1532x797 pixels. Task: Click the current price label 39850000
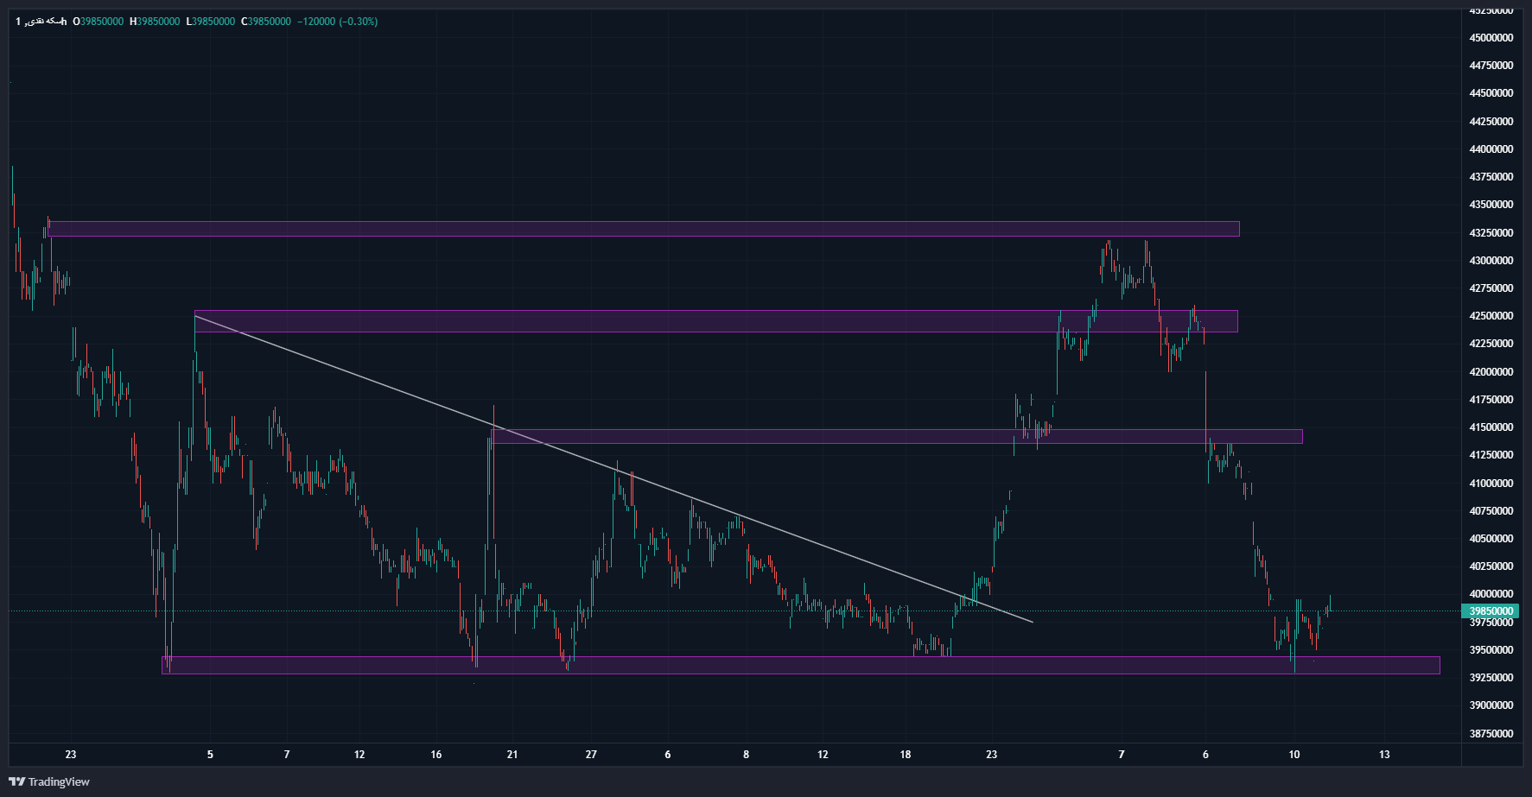[x=1491, y=611]
